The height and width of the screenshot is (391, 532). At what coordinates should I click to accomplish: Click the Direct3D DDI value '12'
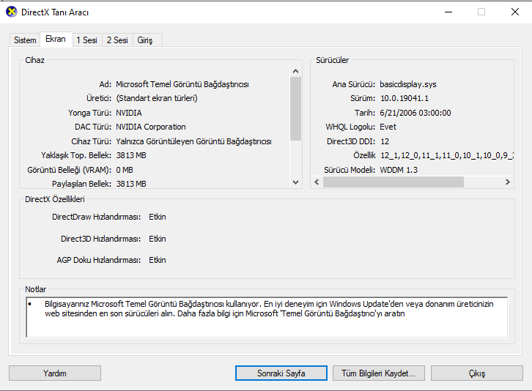385,141
